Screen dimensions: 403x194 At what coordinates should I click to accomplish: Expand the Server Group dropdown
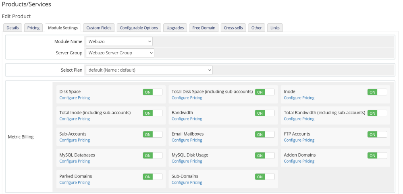tap(120, 53)
